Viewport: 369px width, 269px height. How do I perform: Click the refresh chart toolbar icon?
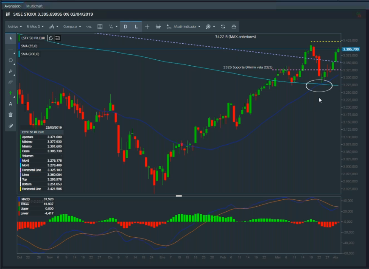pos(223,26)
